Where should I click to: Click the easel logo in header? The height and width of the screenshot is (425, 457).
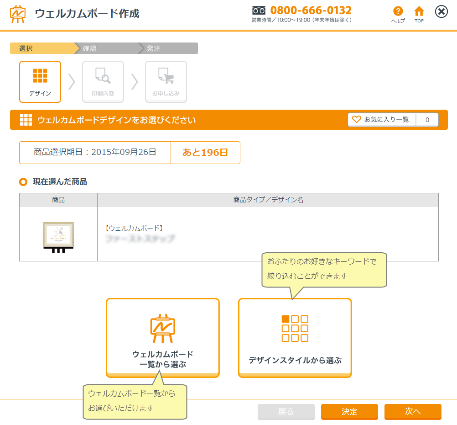[18, 14]
